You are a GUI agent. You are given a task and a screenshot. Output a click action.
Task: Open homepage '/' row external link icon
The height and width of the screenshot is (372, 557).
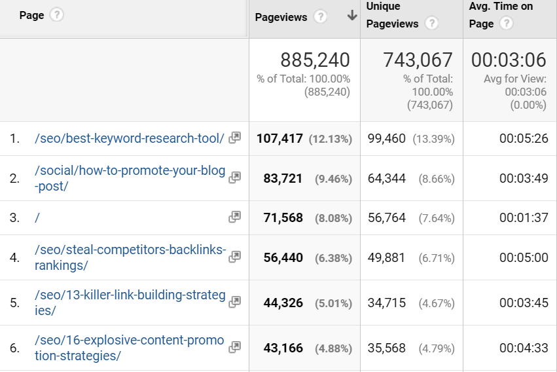(x=234, y=217)
